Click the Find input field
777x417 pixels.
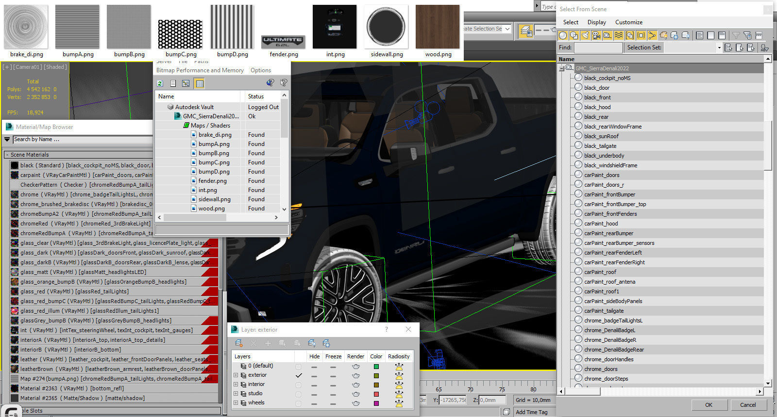[x=598, y=48]
